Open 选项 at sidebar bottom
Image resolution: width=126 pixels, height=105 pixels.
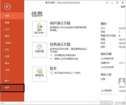tap(12, 88)
